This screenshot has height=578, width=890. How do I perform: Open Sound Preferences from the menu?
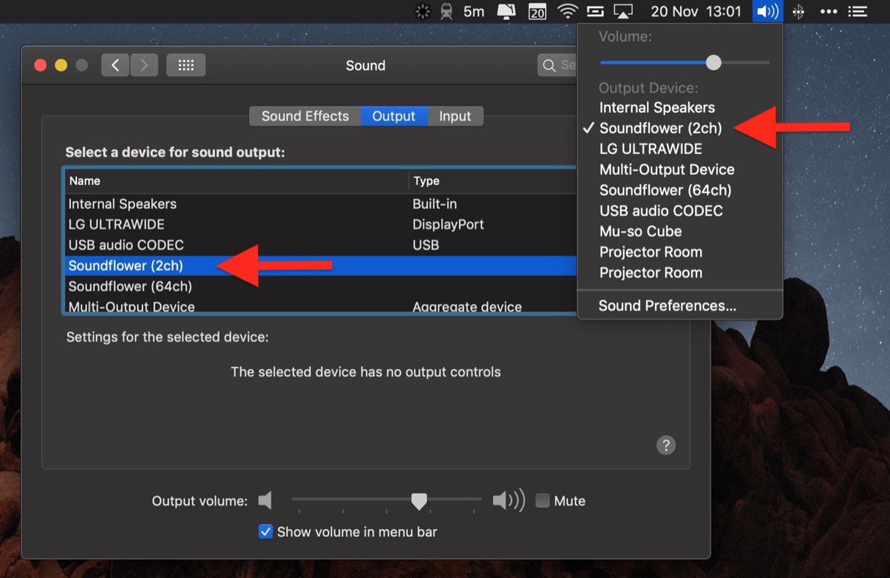pyautogui.click(x=667, y=306)
